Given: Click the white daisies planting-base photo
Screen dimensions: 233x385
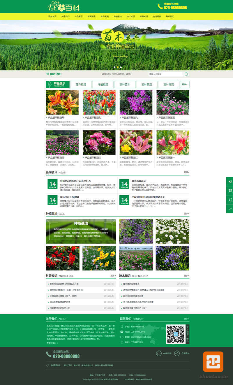Looking at the screenshot, I should (172, 231).
